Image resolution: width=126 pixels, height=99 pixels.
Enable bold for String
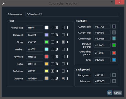(53, 42)
